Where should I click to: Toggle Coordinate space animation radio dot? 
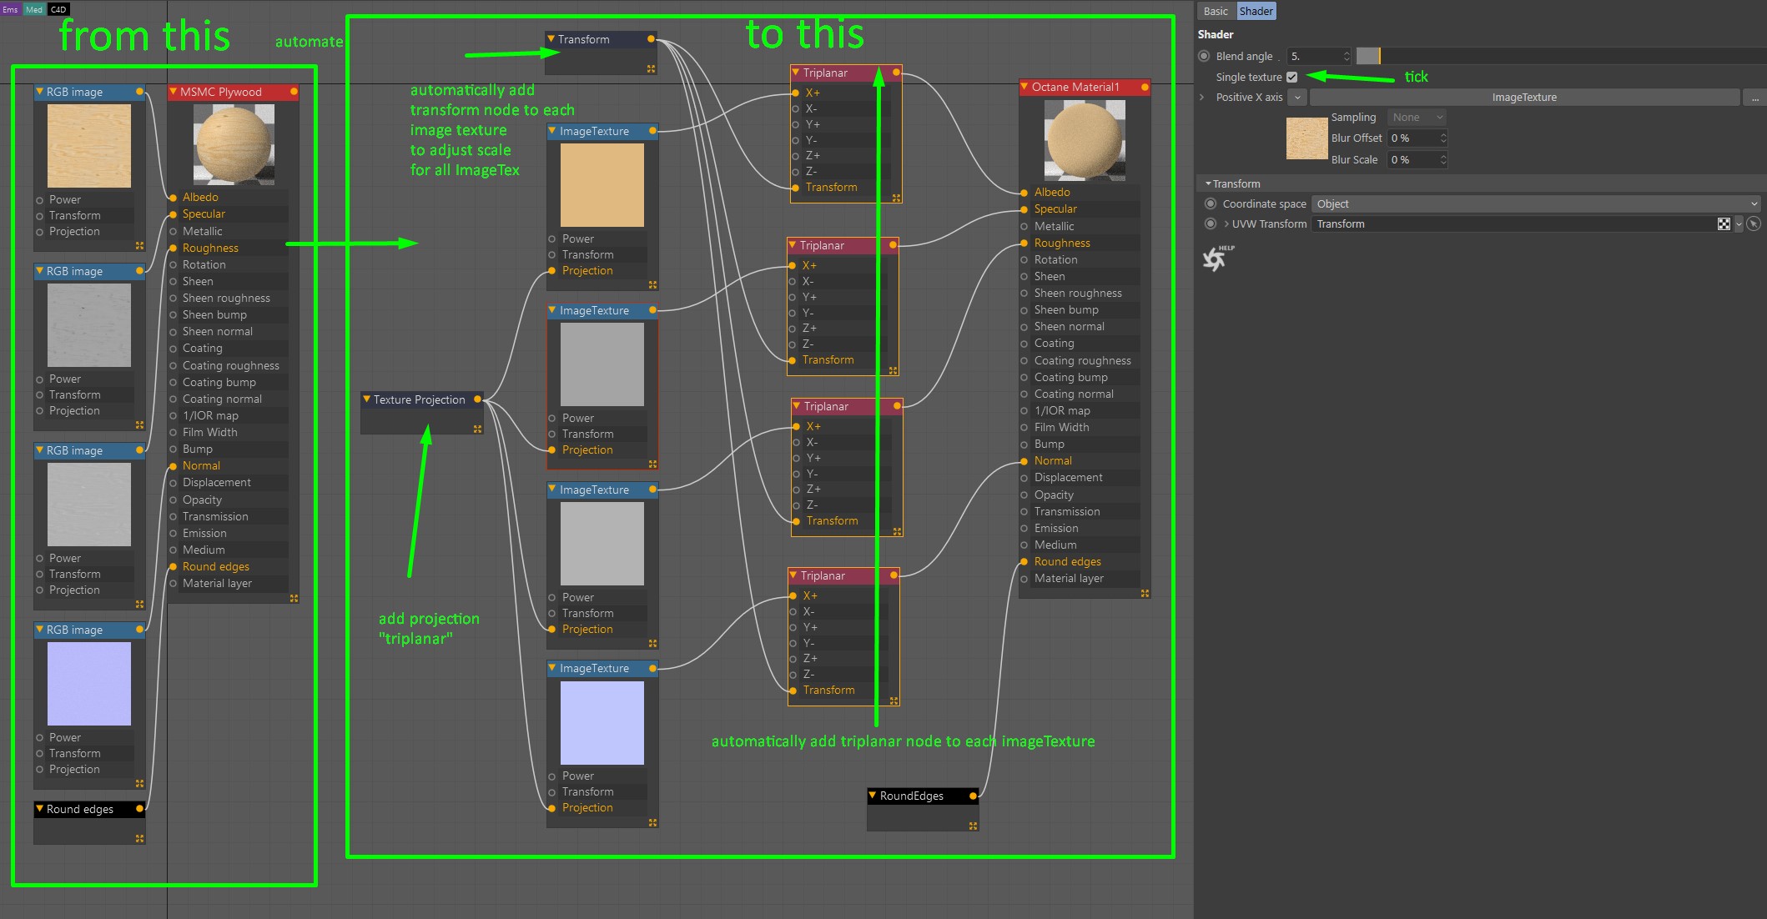point(1211,203)
